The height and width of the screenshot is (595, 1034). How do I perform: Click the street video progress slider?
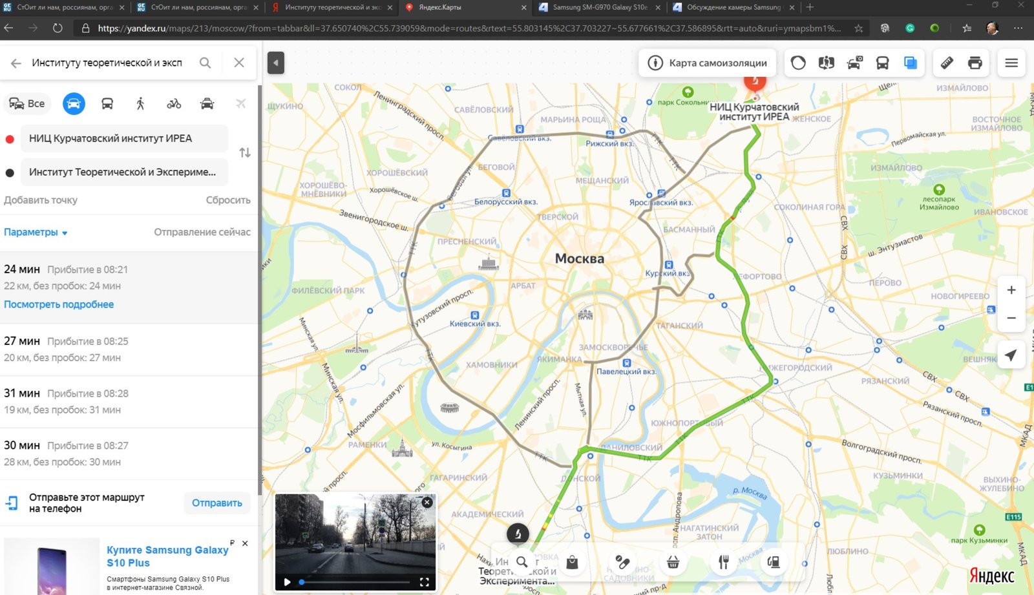point(355,582)
